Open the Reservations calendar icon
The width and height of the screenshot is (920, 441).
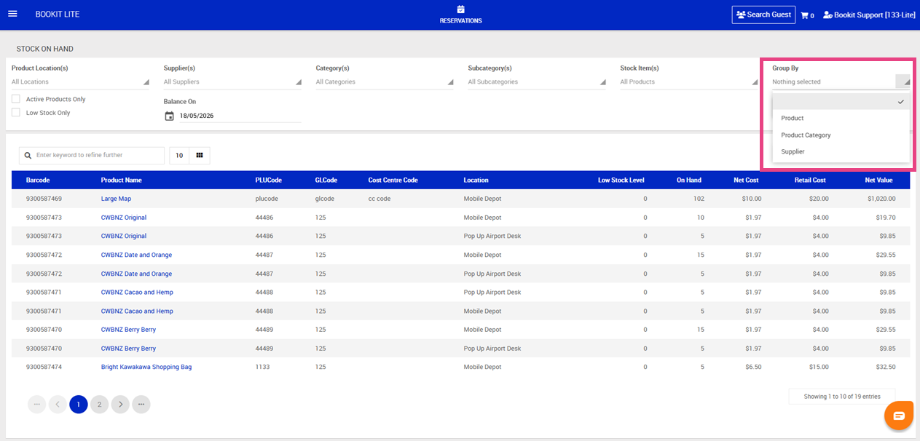(x=460, y=9)
